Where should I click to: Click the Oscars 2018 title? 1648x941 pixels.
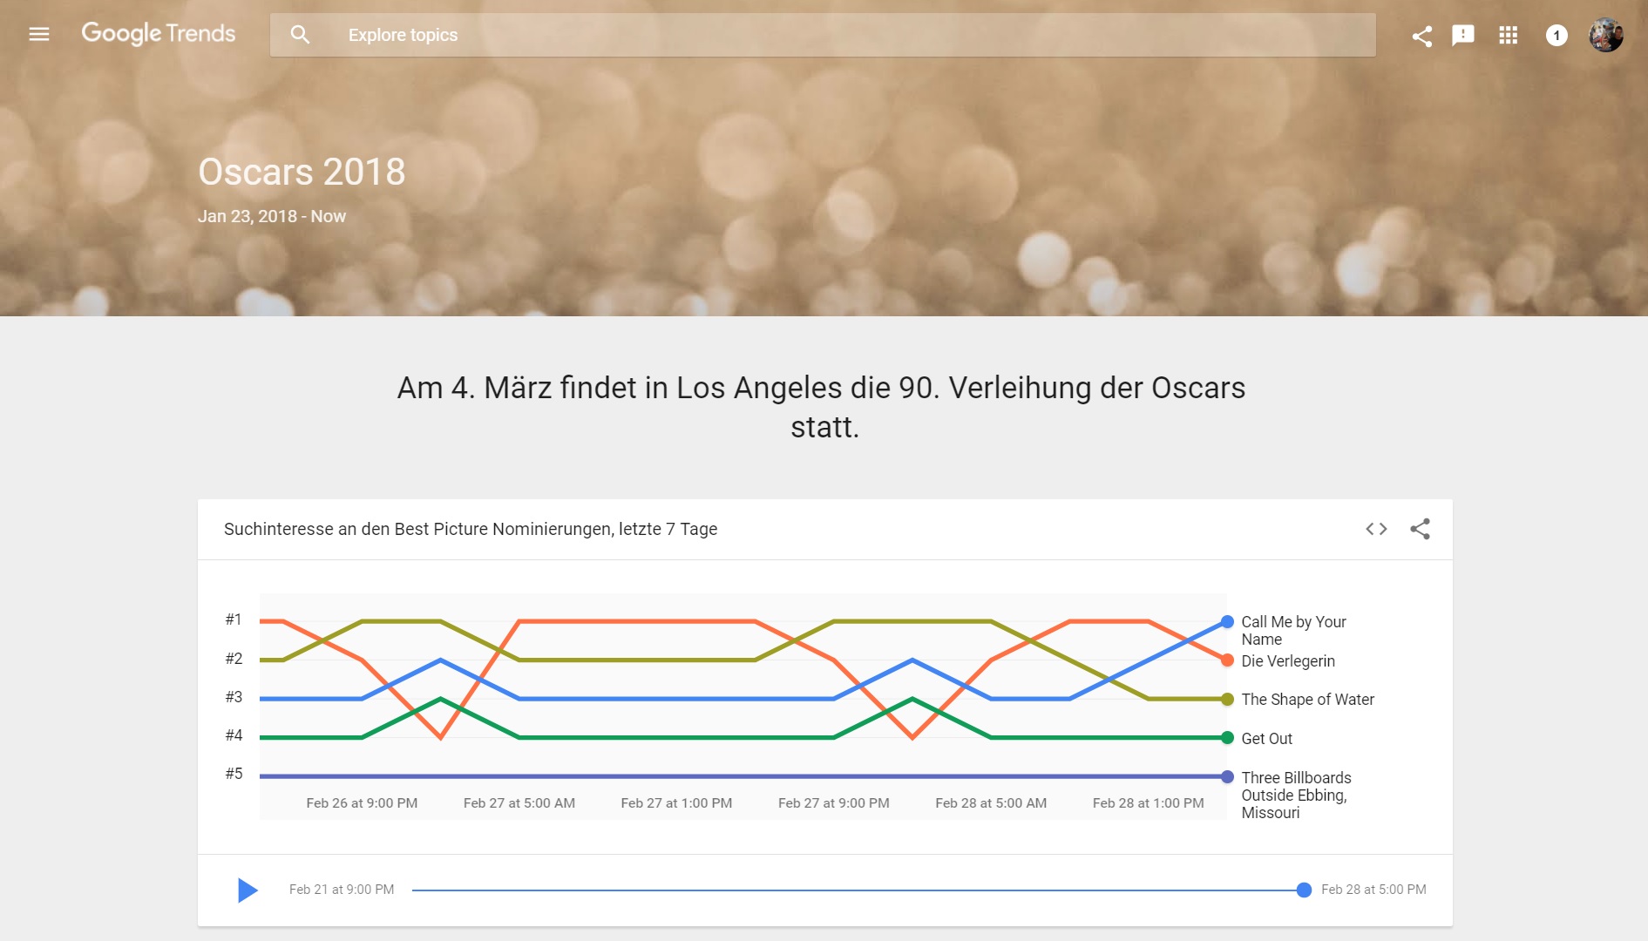[302, 172]
